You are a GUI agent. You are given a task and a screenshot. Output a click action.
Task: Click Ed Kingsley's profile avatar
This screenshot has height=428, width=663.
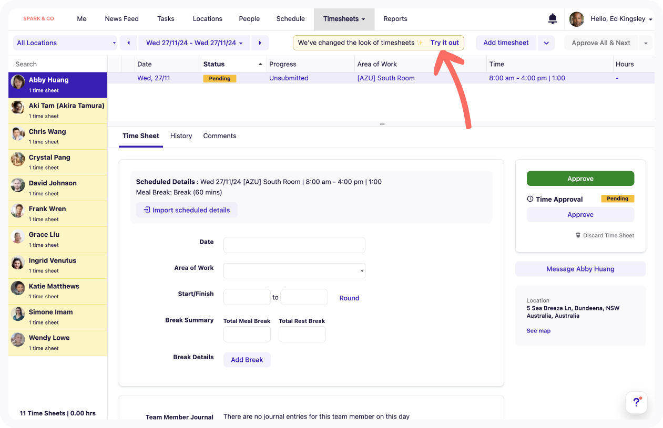click(x=577, y=19)
